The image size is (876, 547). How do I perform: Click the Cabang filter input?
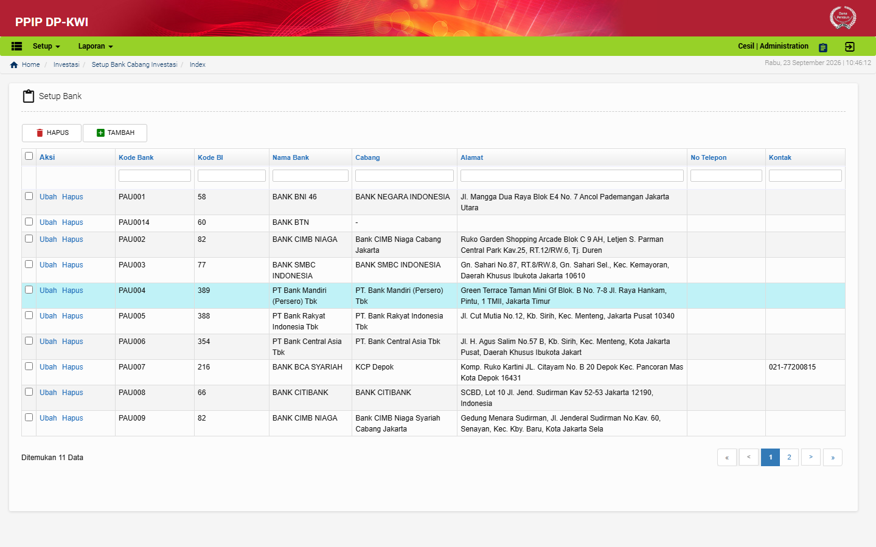pyautogui.click(x=405, y=176)
